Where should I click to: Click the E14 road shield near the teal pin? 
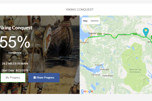pos(135,34)
